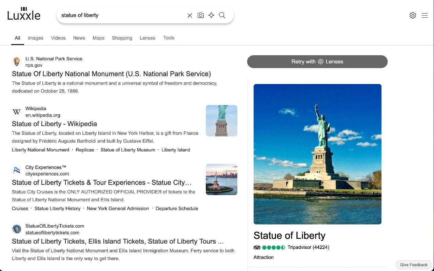Open Statue Of Liberty National Monument result
Image resolution: width=434 pixels, height=271 pixels.
tap(111, 74)
